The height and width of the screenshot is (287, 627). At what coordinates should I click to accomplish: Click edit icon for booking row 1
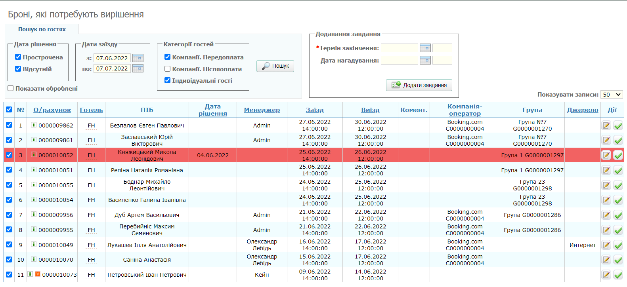click(606, 126)
